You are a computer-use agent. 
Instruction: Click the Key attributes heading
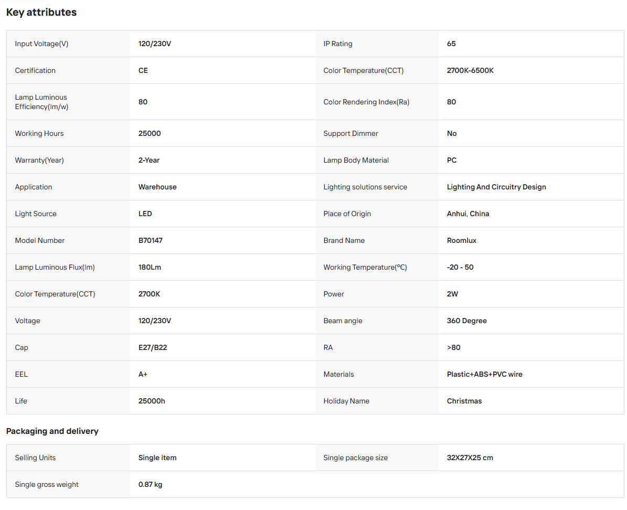(x=41, y=13)
